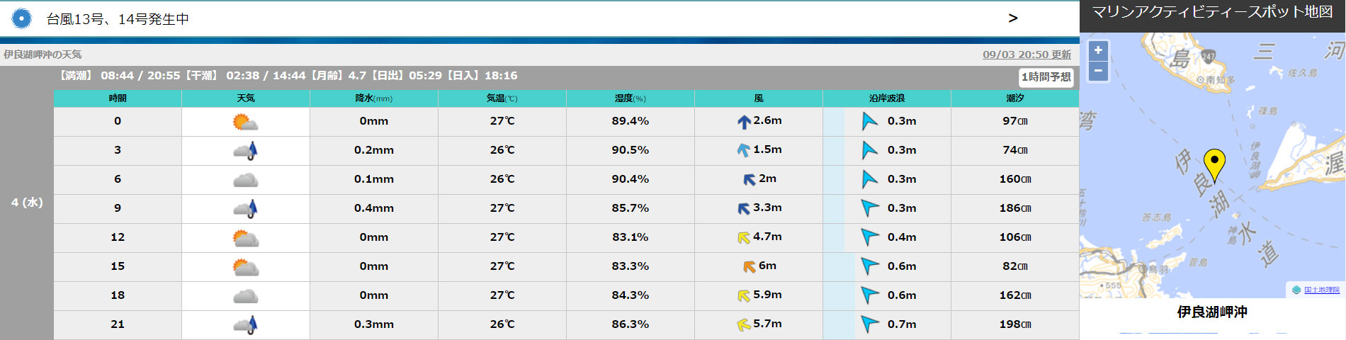Click the humidity value 89.4%

click(630, 121)
